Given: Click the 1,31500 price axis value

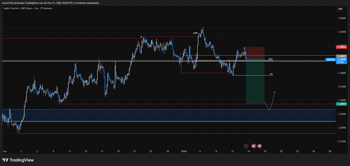Looking at the screenshot, I should tap(342, 141).
